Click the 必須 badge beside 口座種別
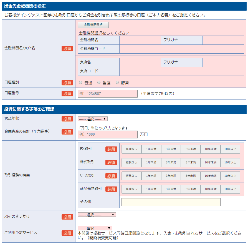Image resolution: width=248 pixels, height=244 pixels. click(67, 83)
